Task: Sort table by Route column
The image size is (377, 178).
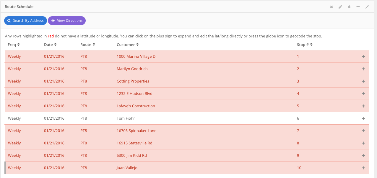Action: click(x=88, y=45)
